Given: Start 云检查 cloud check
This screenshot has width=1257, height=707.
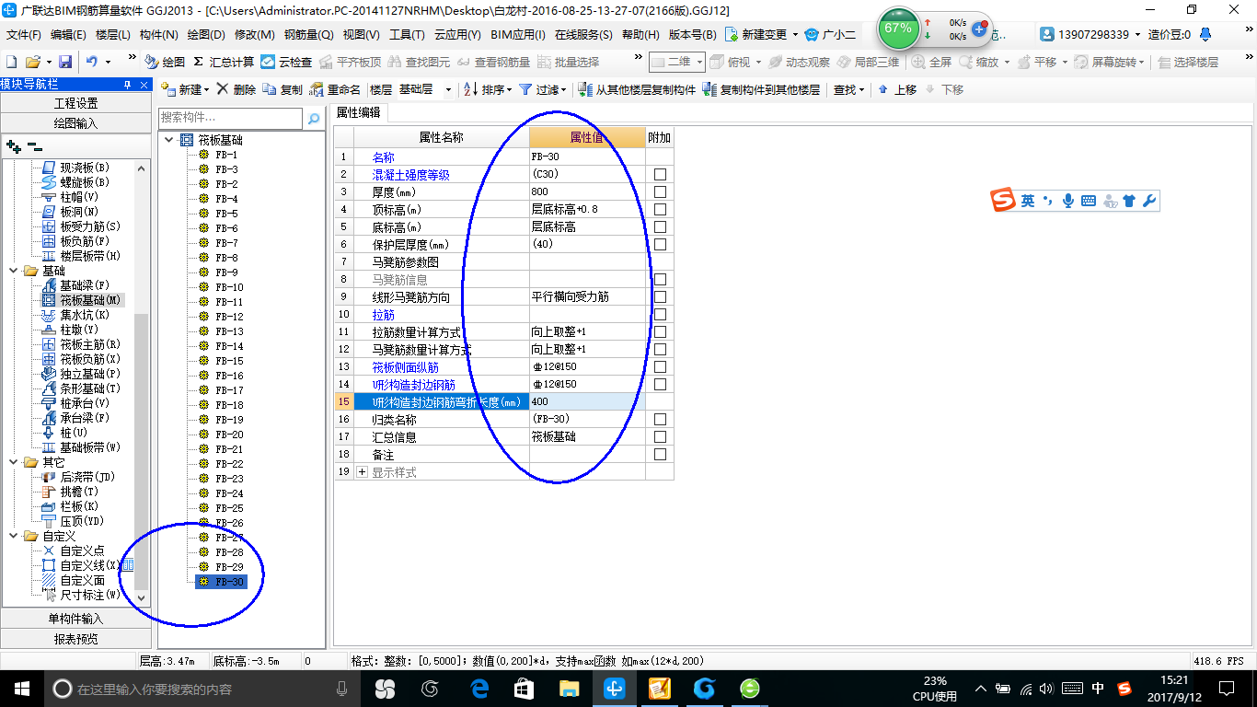Looking at the screenshot, I should click(x=286, y=62).
